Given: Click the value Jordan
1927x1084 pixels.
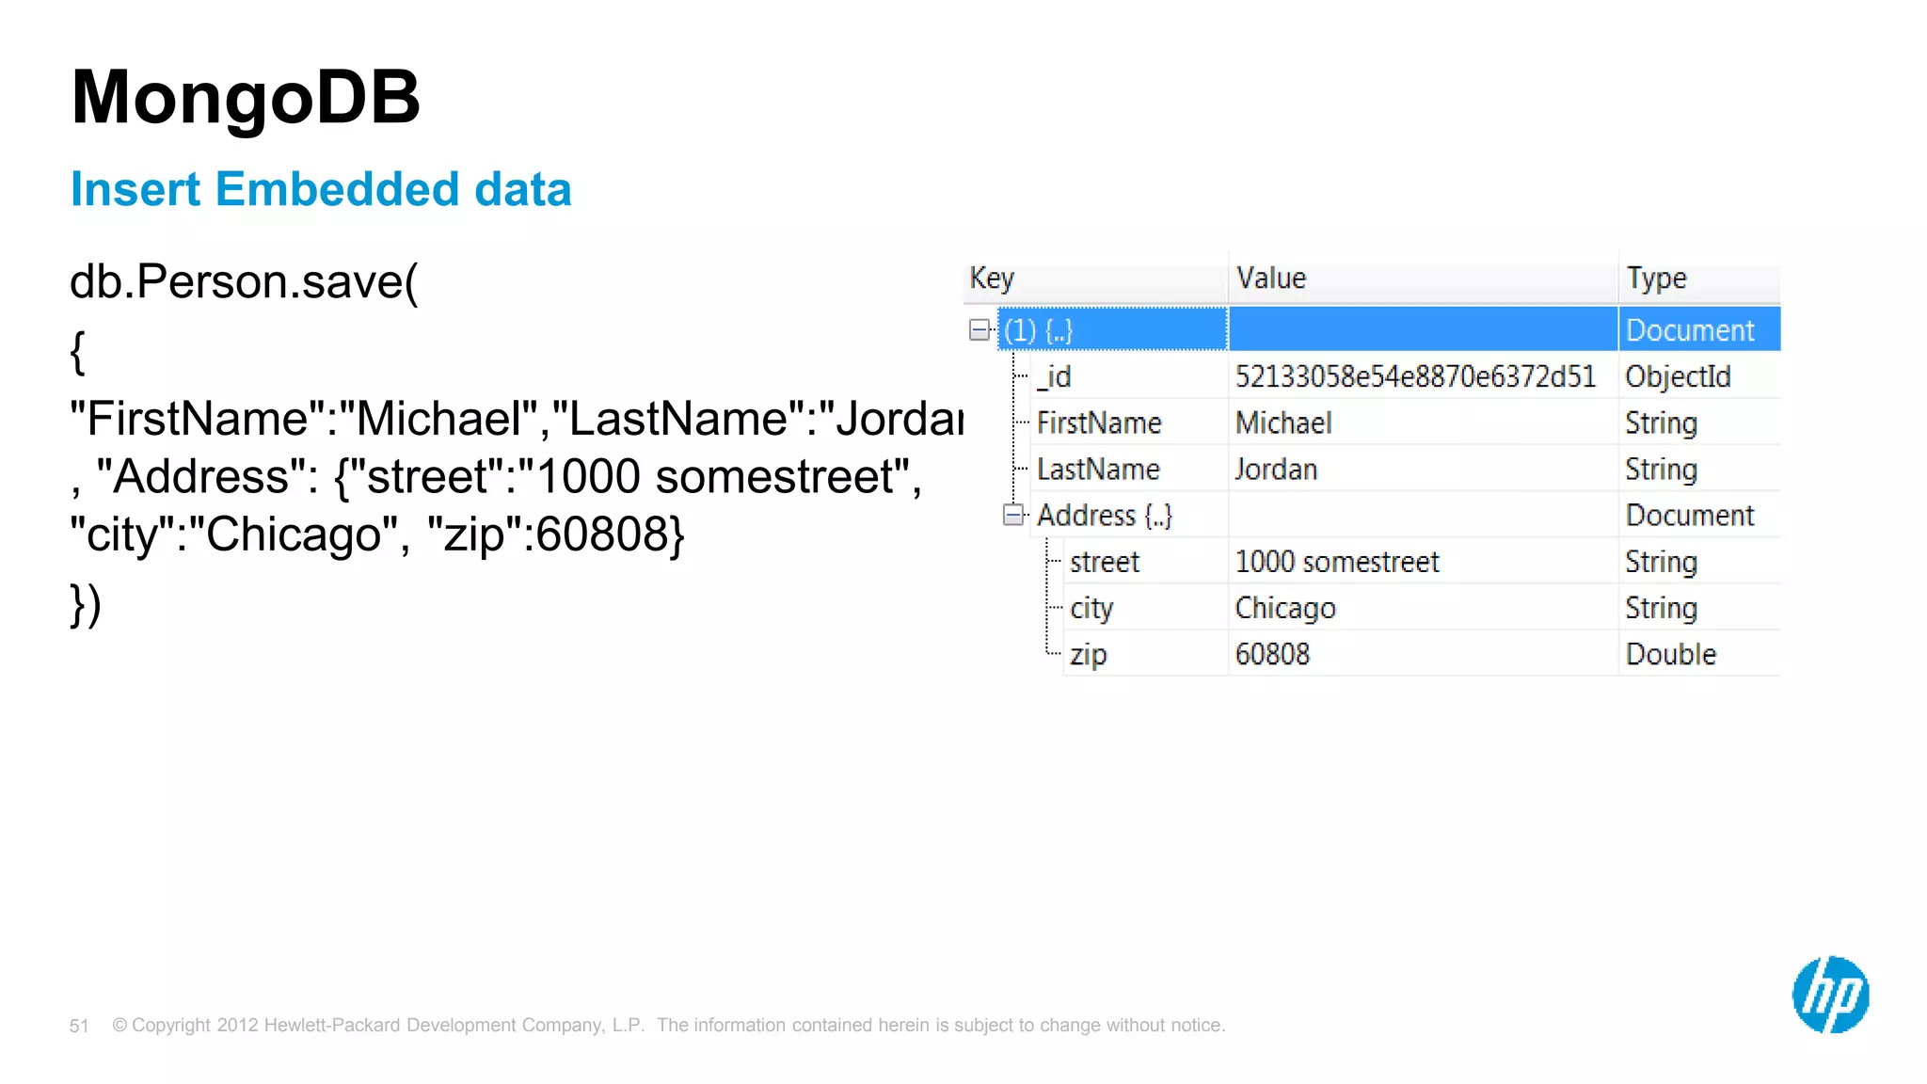Looking at the screenshot, I should (x=1276, y=469).
